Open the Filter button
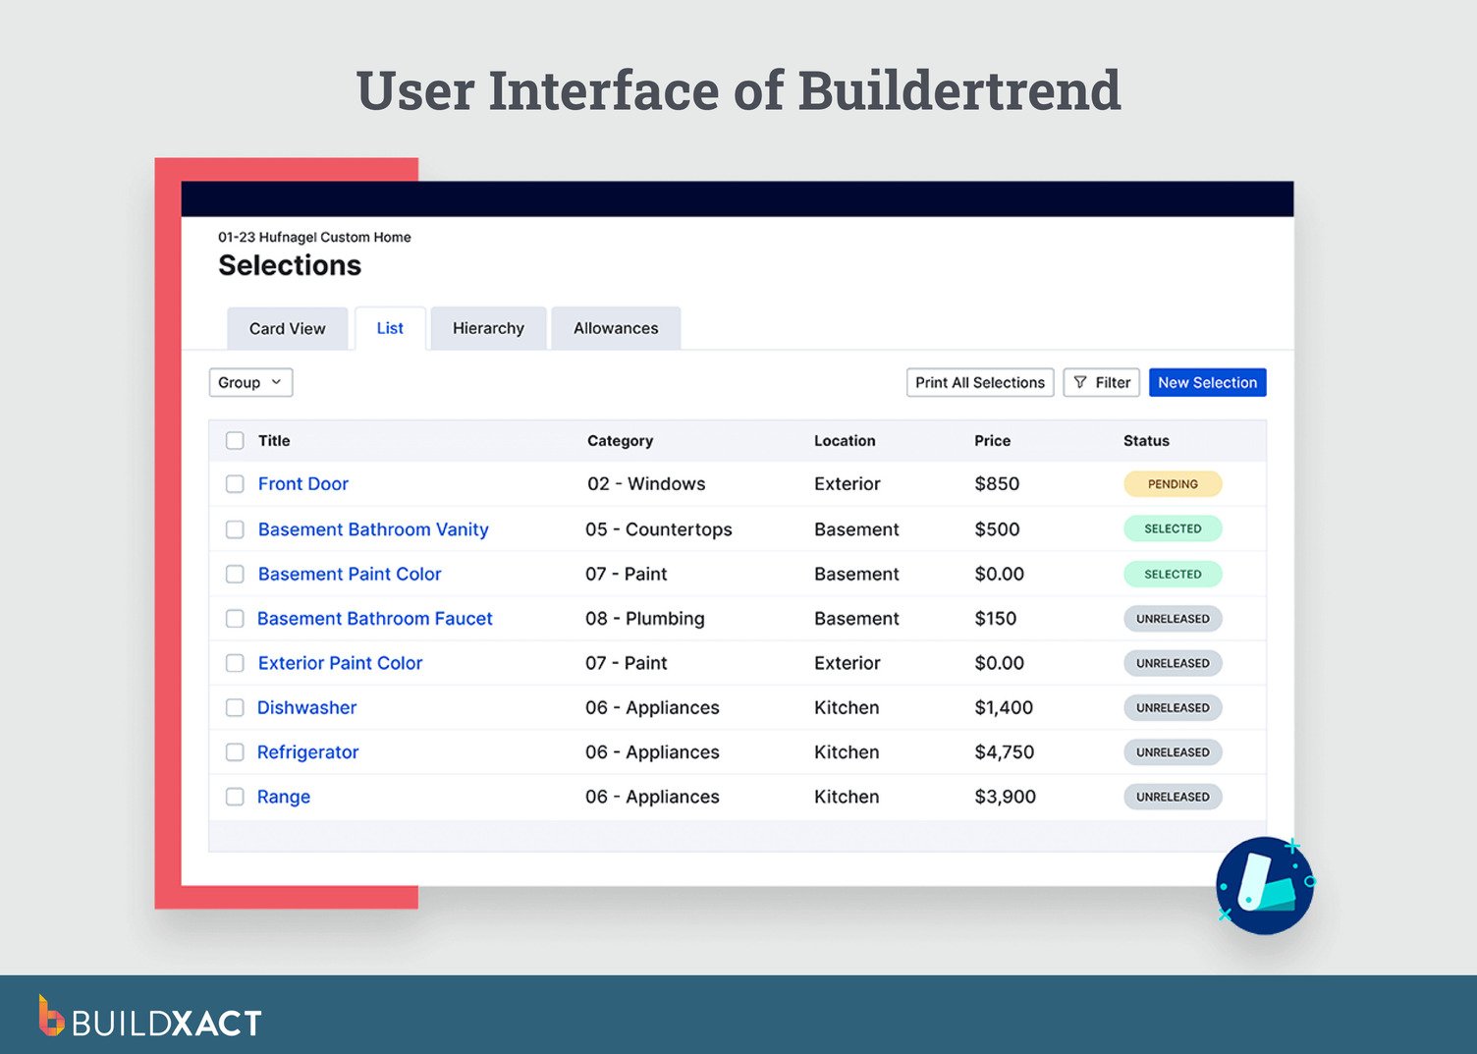The image size is (1477, 1054). pyautogui.click(x=1101, y=382)
